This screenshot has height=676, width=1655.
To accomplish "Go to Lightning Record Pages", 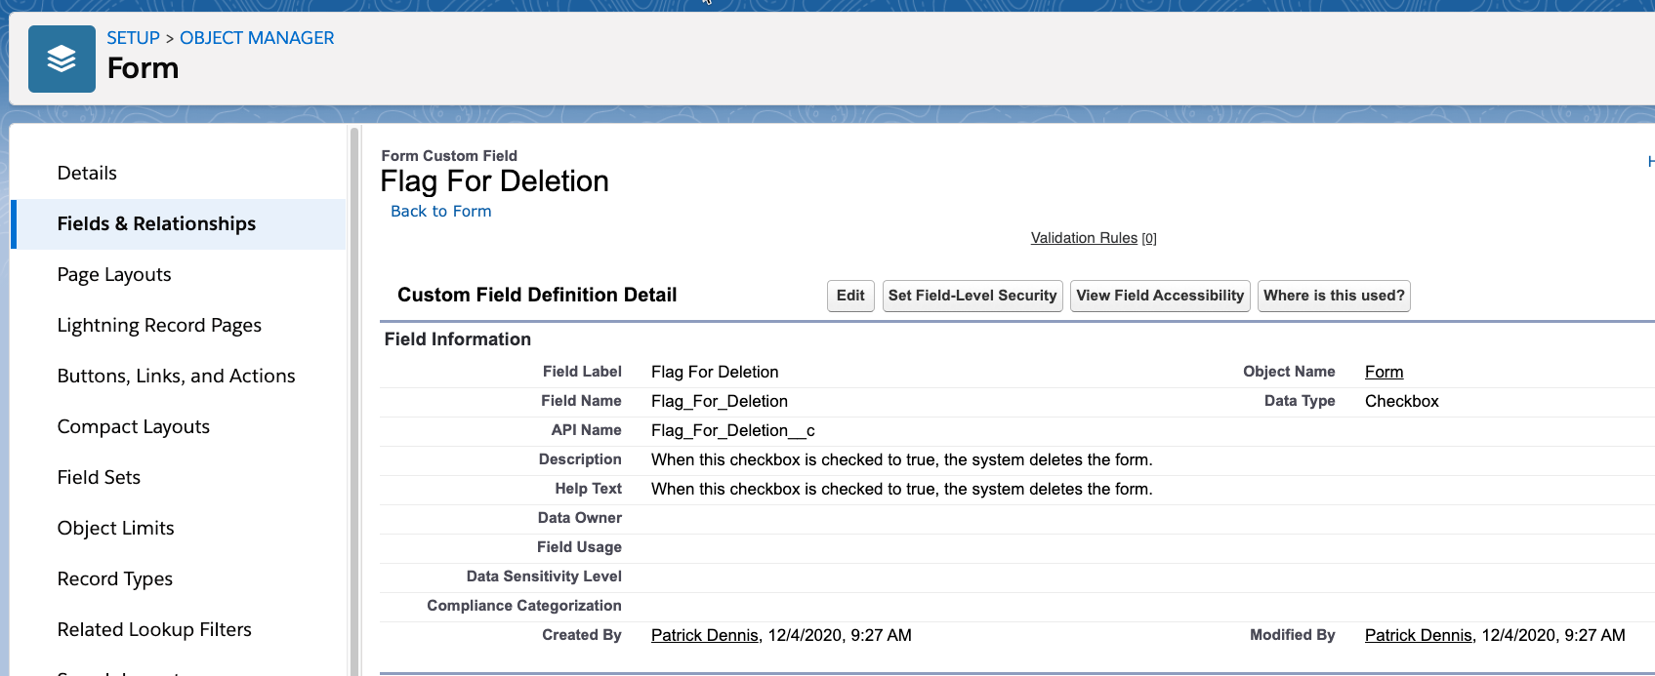I will tap(159, 325).
